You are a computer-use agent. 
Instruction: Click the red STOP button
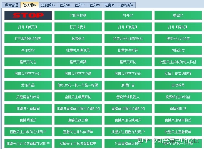pyautogui.click(x=28, y=15)
